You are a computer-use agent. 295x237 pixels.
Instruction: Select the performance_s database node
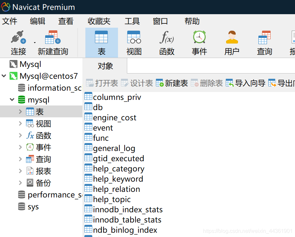tap(50, 195)
